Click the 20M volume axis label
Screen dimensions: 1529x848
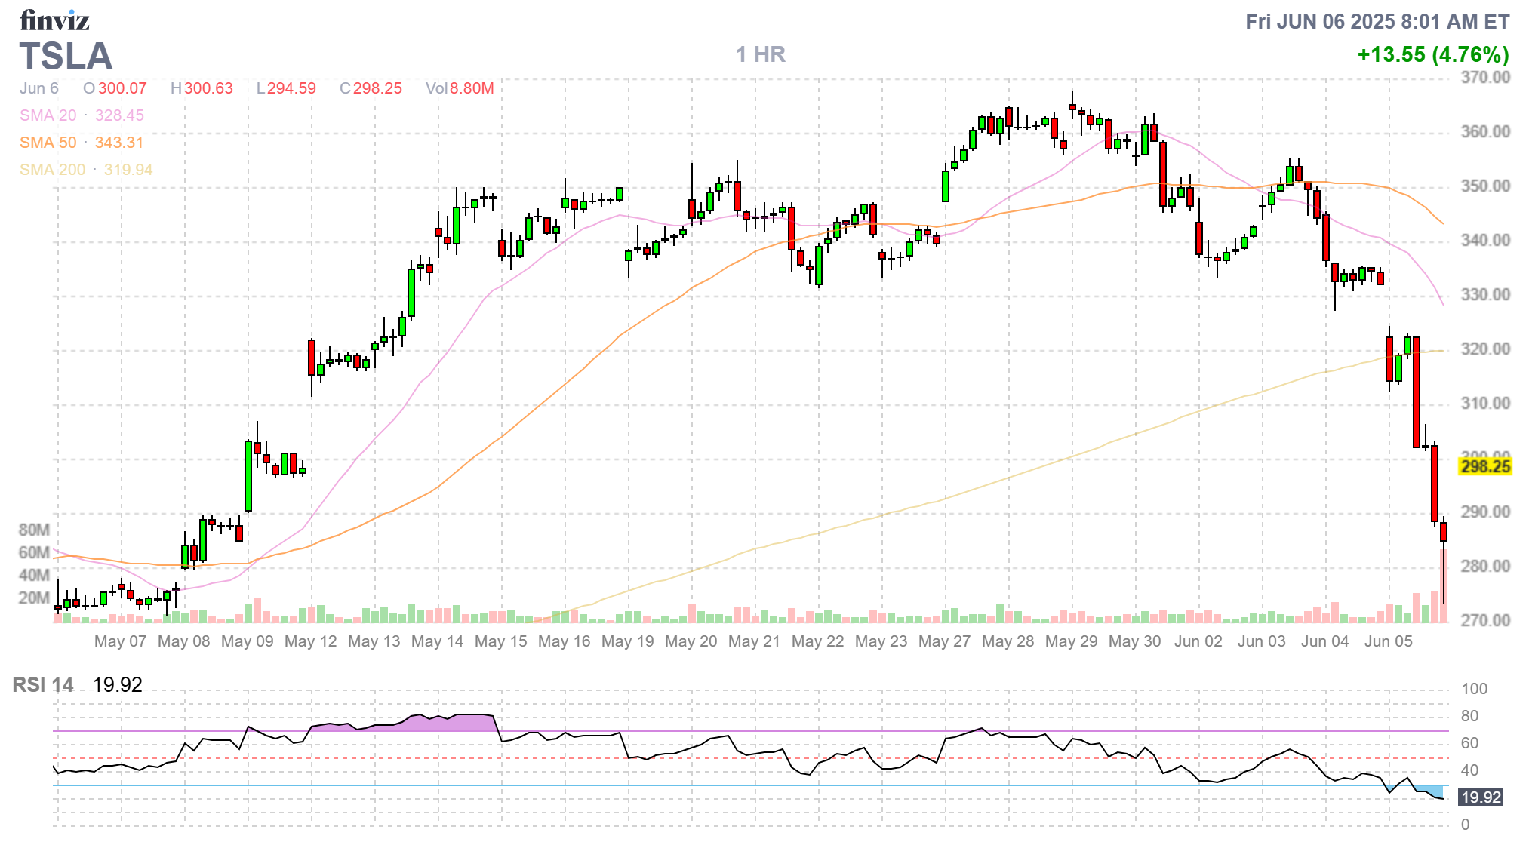click(34, 598)
